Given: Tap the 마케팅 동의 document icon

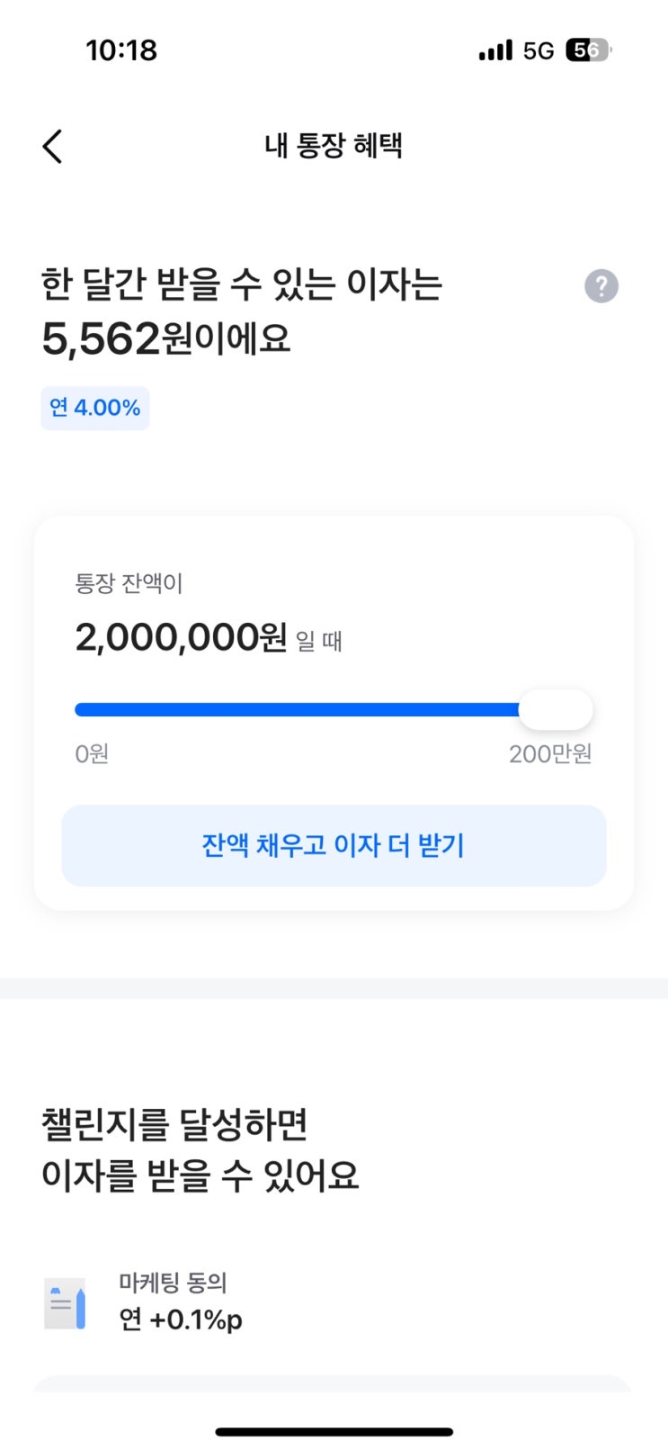Looking at the screenshot, I should point(66,1303).
